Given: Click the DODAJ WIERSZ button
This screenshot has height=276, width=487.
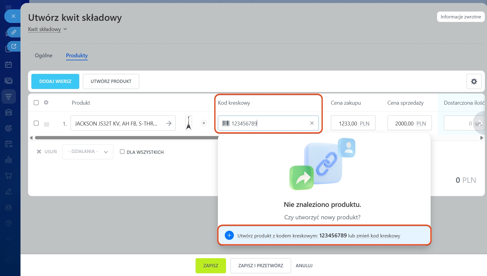Looking at the screenshot, I should 55,81.
